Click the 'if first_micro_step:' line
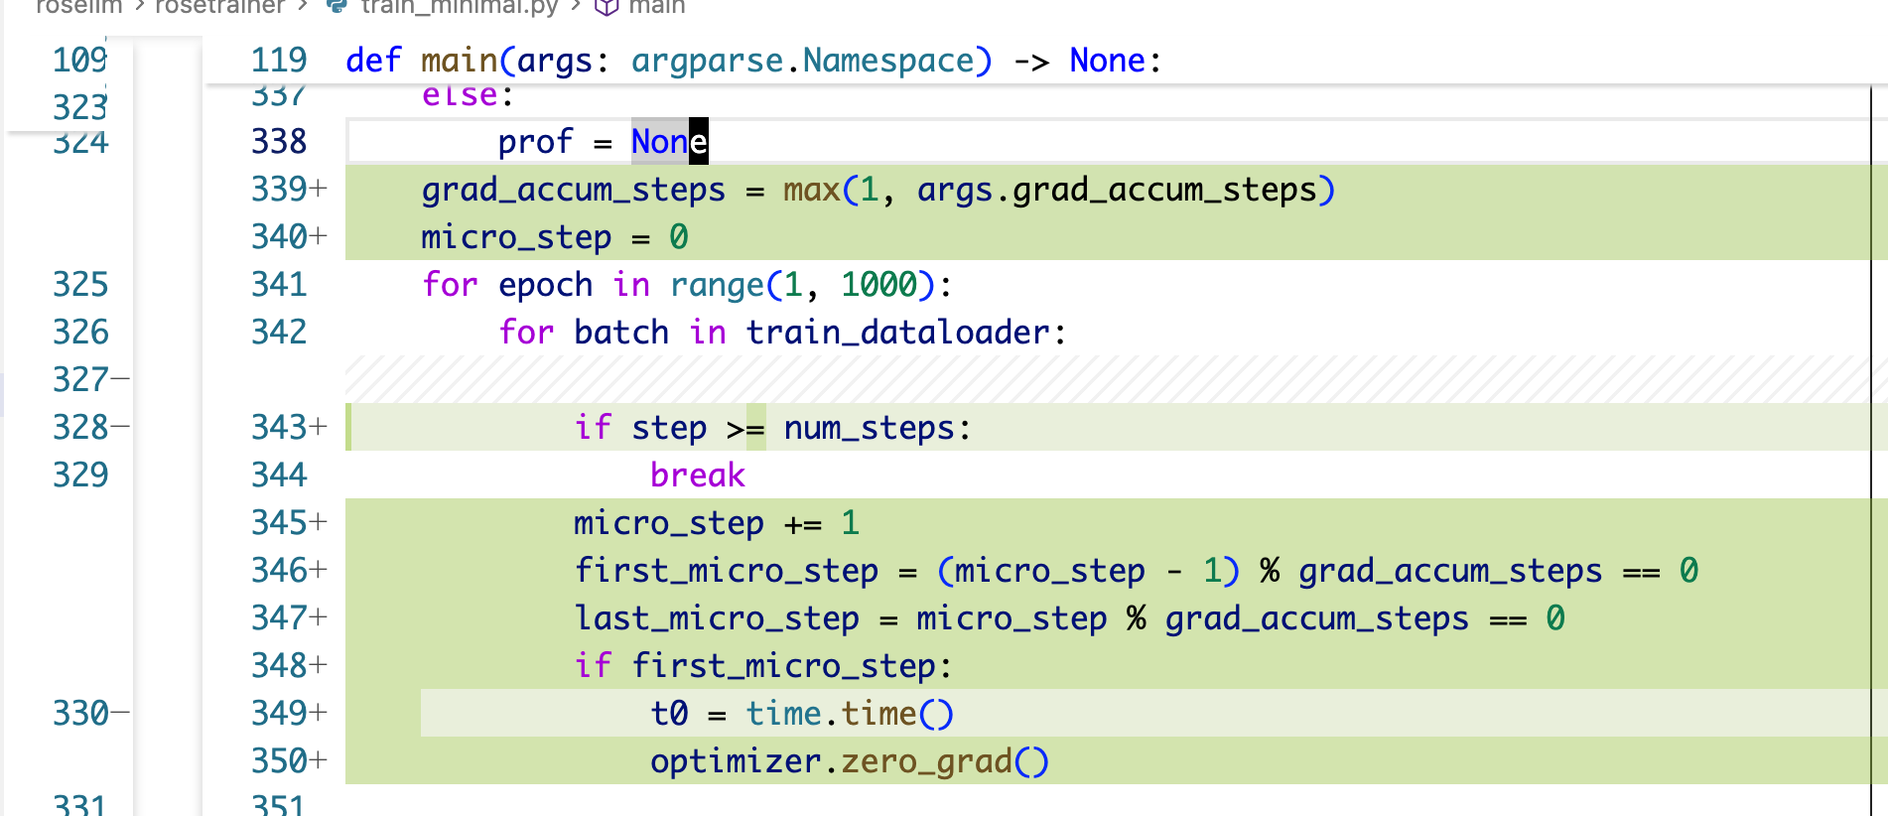Image resolution: width=1888 pixels, height=816 pixels. [762, 666]
